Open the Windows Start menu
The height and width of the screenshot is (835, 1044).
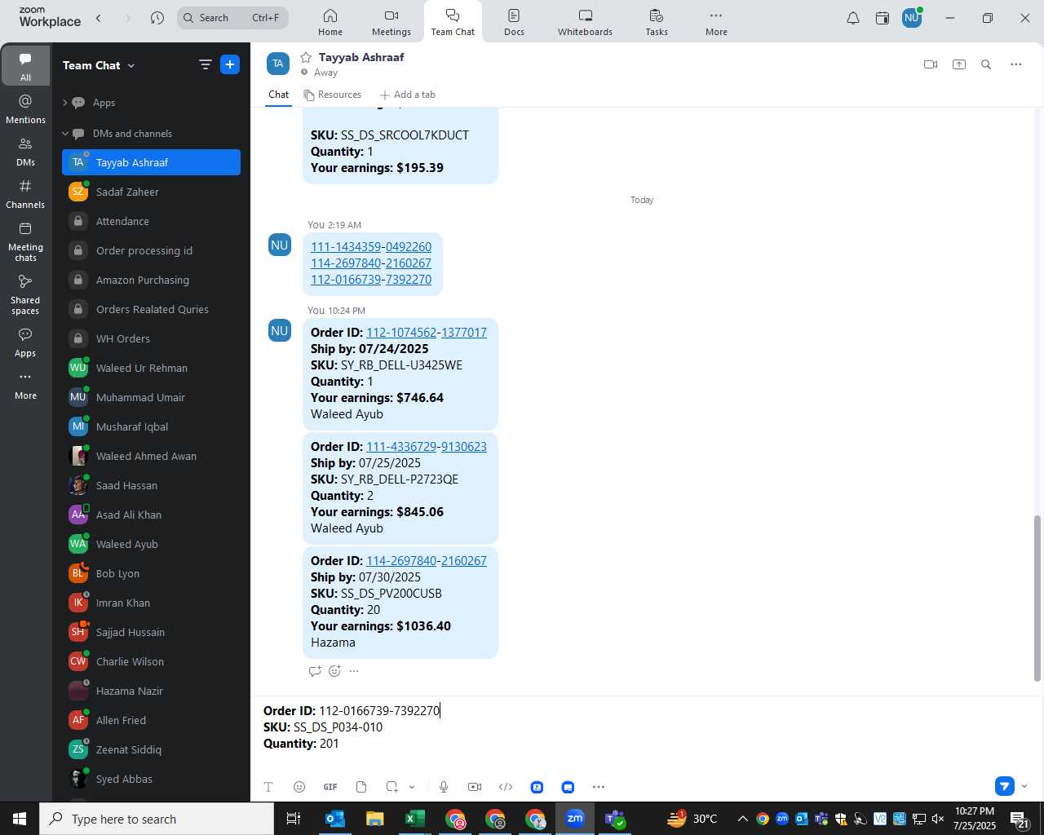point(20,819)
